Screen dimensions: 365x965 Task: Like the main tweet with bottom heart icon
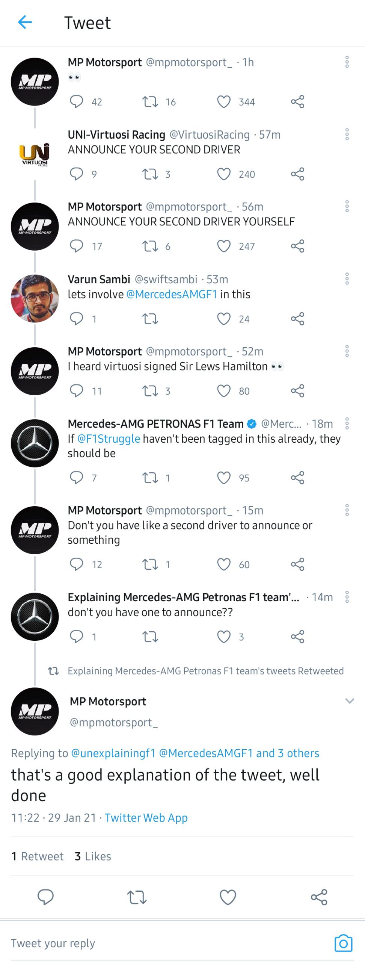(x=228, y=897)
